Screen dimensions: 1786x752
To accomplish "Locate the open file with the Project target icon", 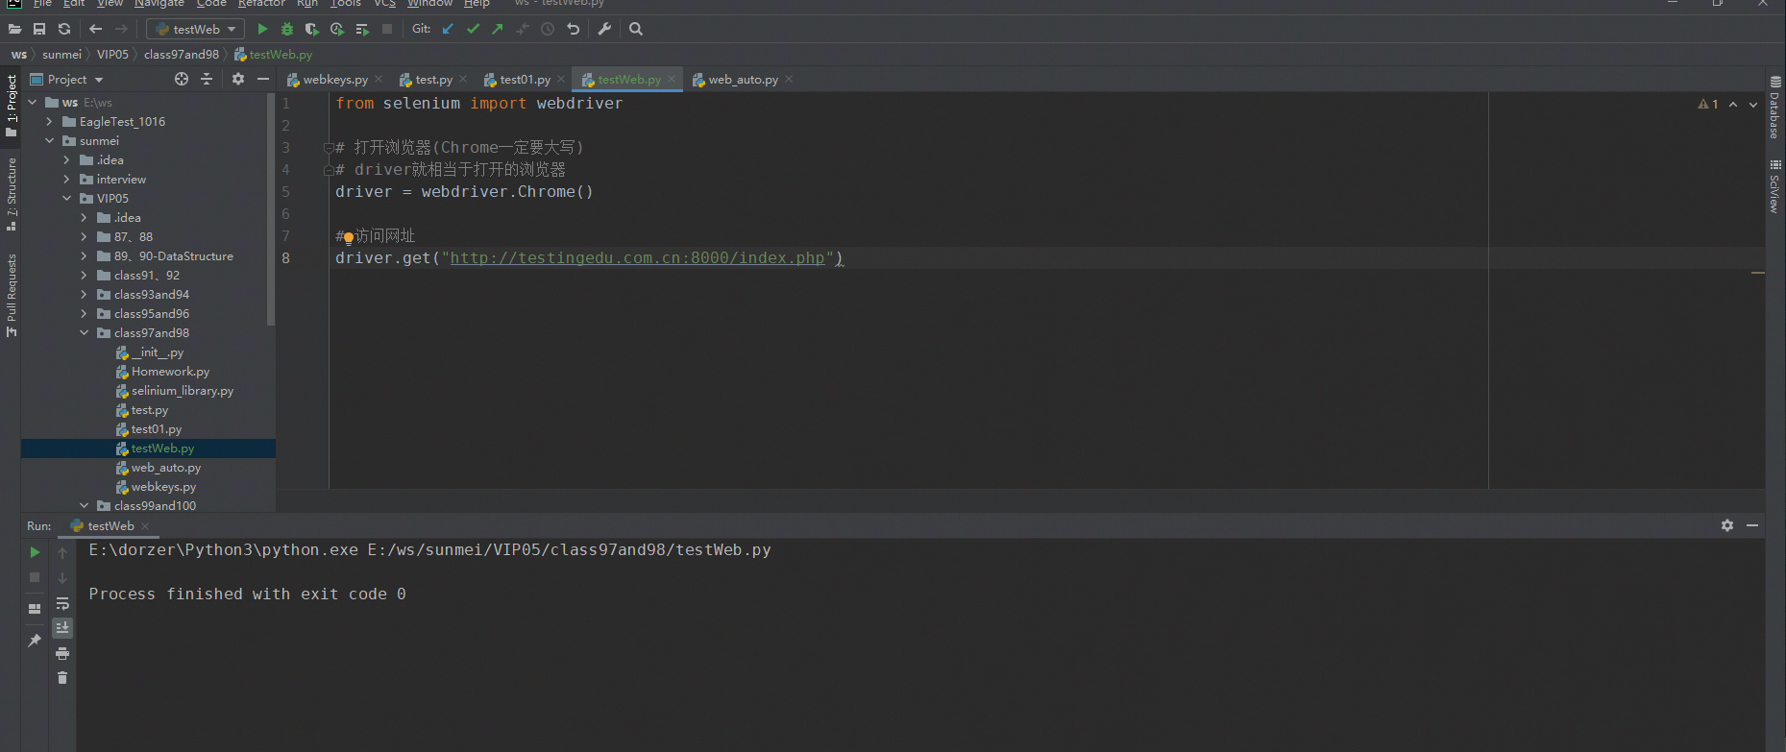I will 182,79.
